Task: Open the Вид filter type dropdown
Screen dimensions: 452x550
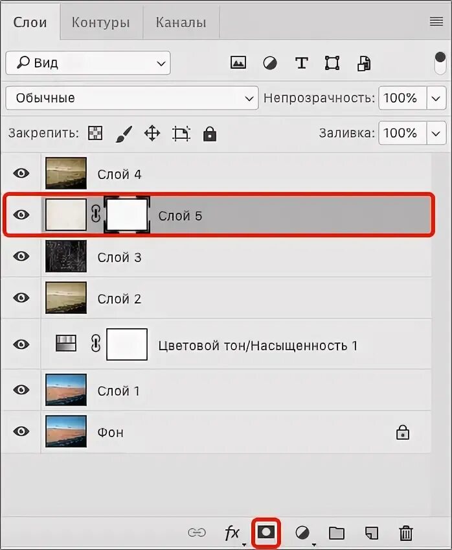Action: (88, 63)
